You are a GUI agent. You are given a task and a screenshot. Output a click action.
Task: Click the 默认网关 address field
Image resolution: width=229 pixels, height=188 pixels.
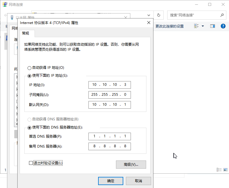[109, 105]
